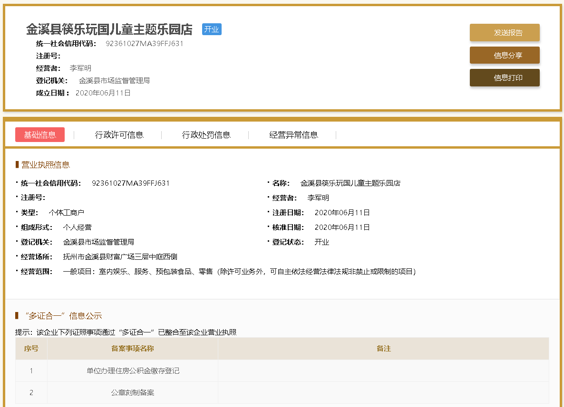564x407 pixels.
Task: Click the 发送报告 button
Action: 504,33
